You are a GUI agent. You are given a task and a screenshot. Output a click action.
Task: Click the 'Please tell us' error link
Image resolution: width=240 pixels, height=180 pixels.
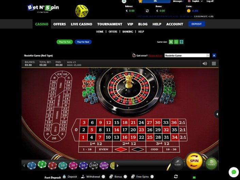155,56
